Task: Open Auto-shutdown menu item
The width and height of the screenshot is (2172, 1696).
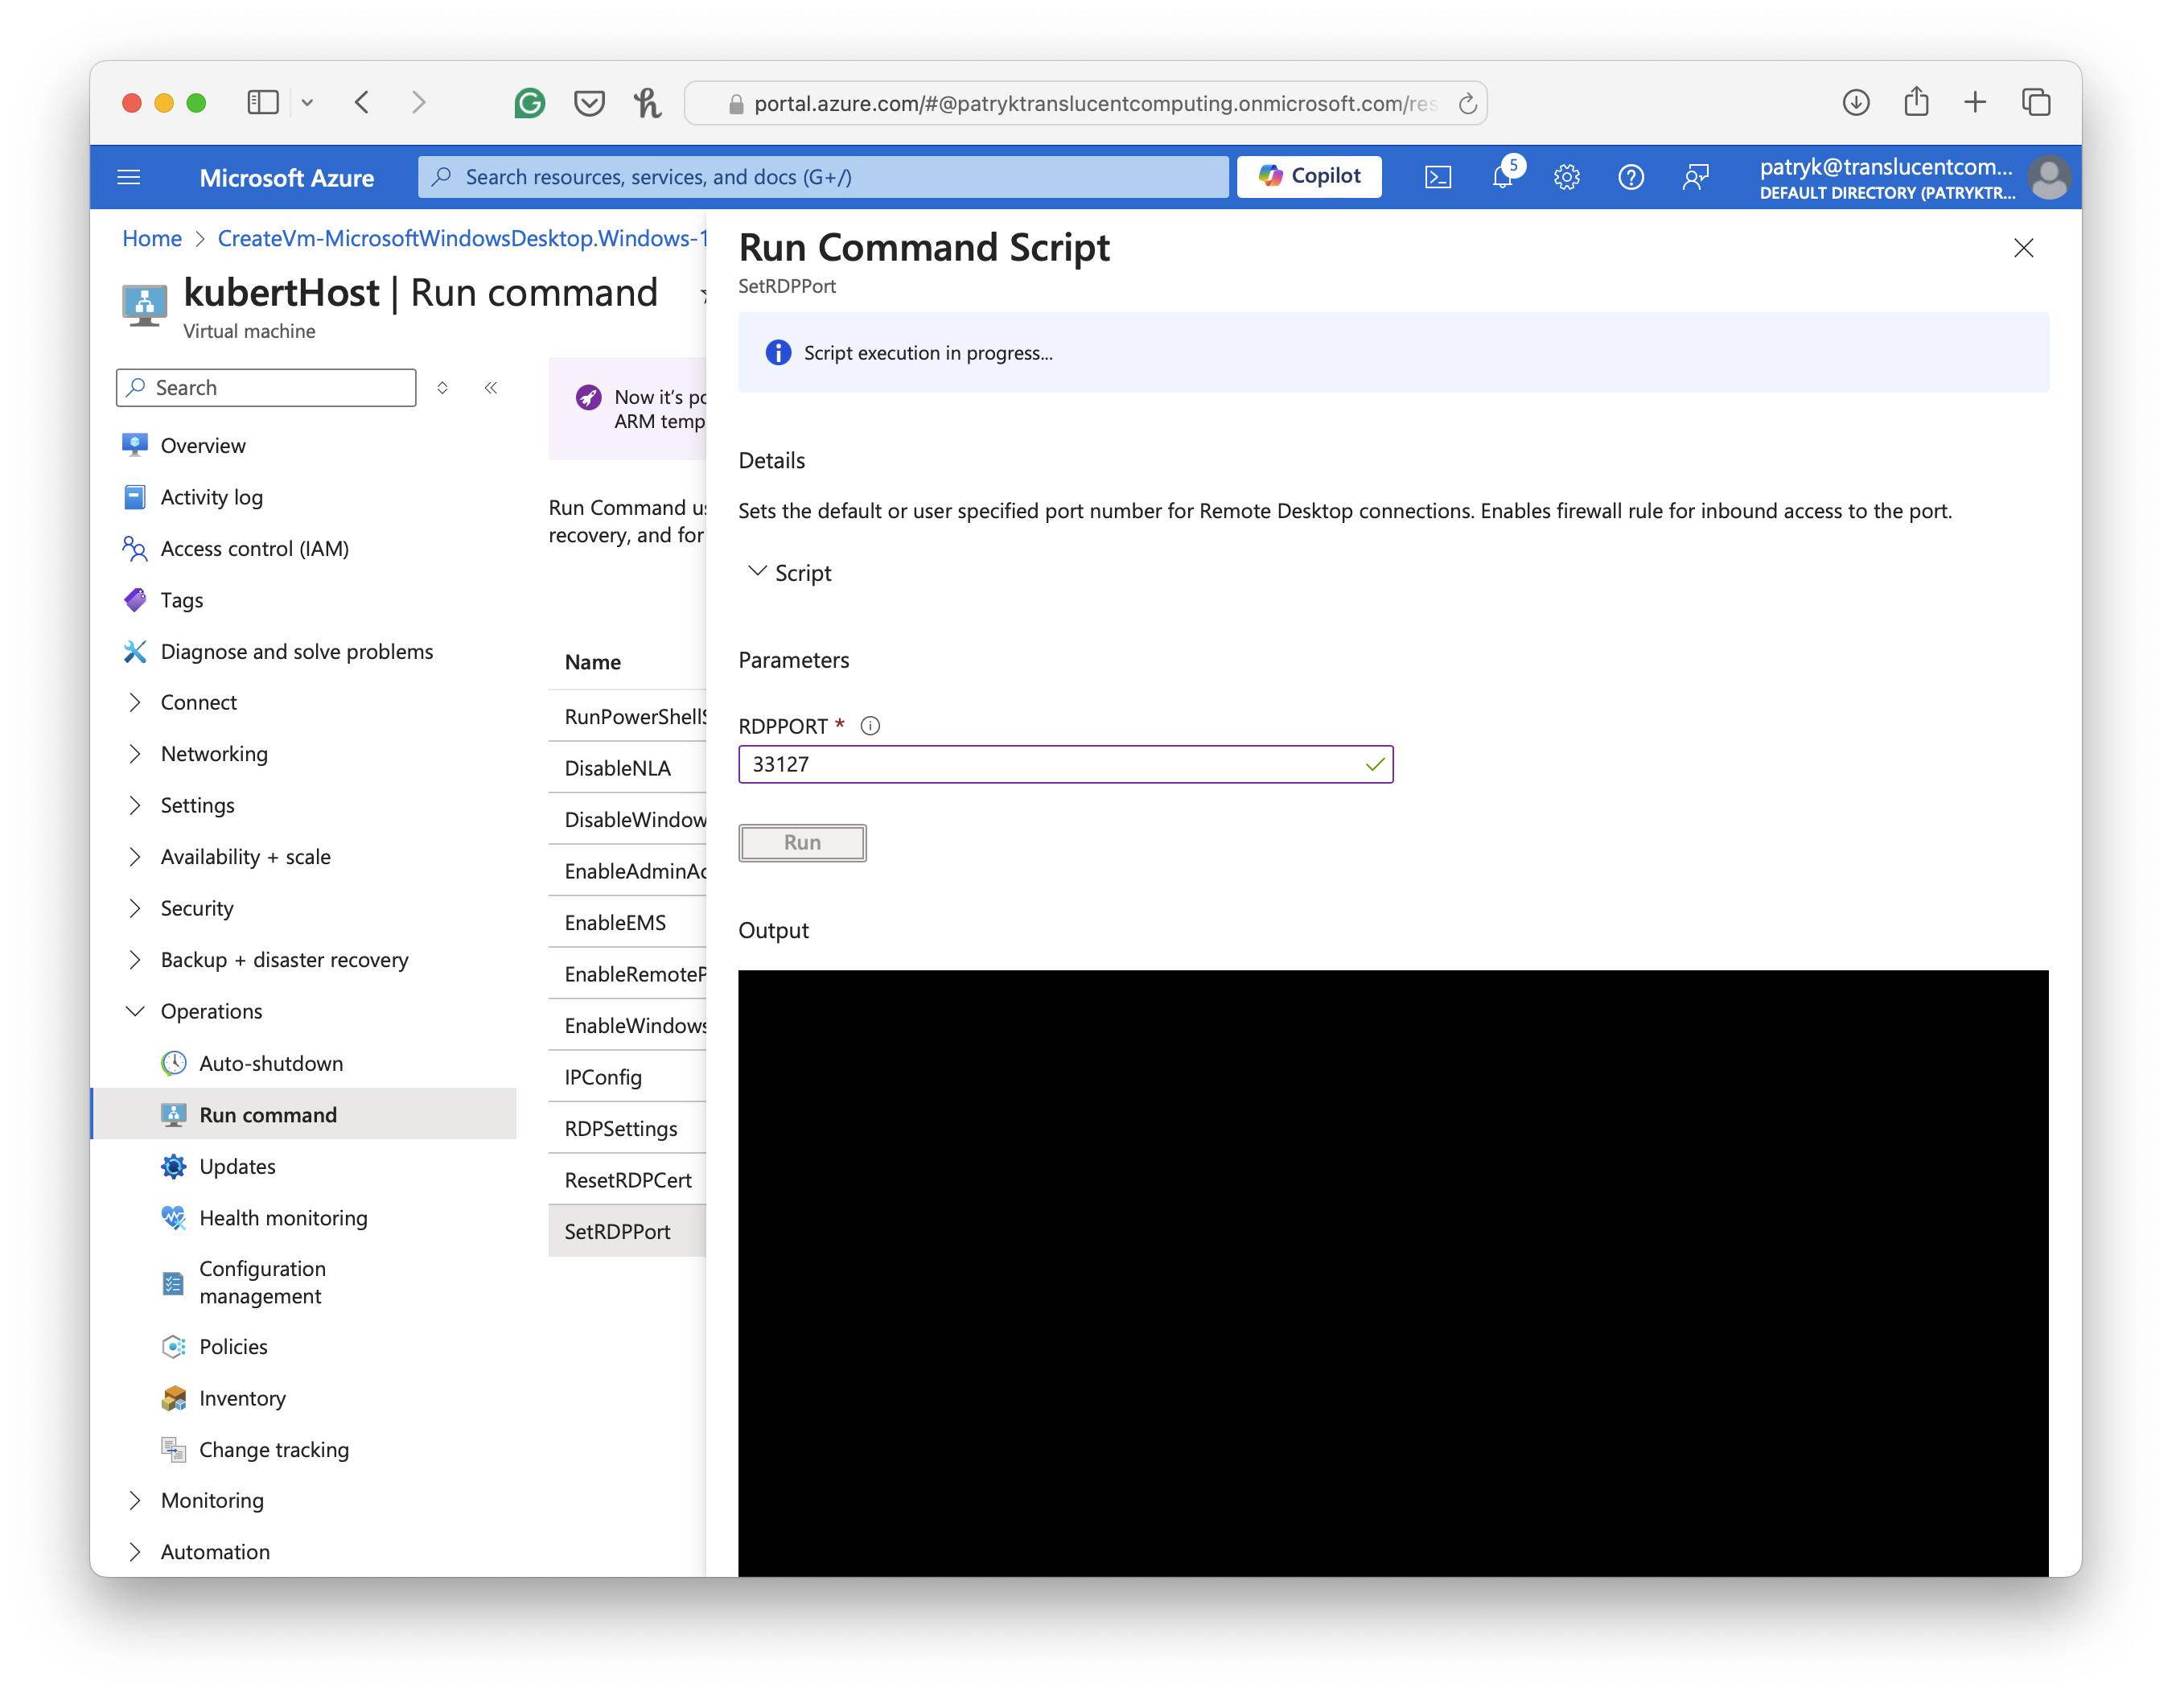Action: click(270, 1064)
